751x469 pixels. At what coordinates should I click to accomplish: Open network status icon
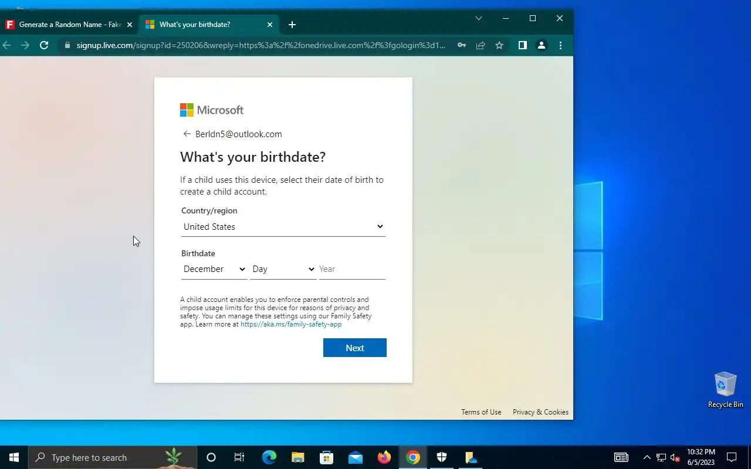click(x=661, y=457)
